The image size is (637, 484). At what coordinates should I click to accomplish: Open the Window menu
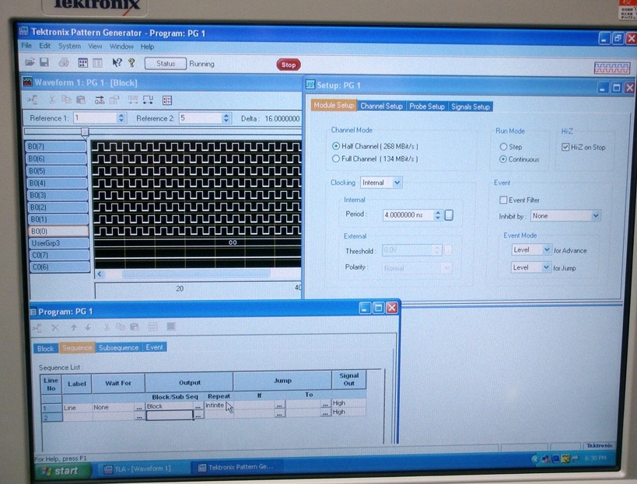coord(121,47)
